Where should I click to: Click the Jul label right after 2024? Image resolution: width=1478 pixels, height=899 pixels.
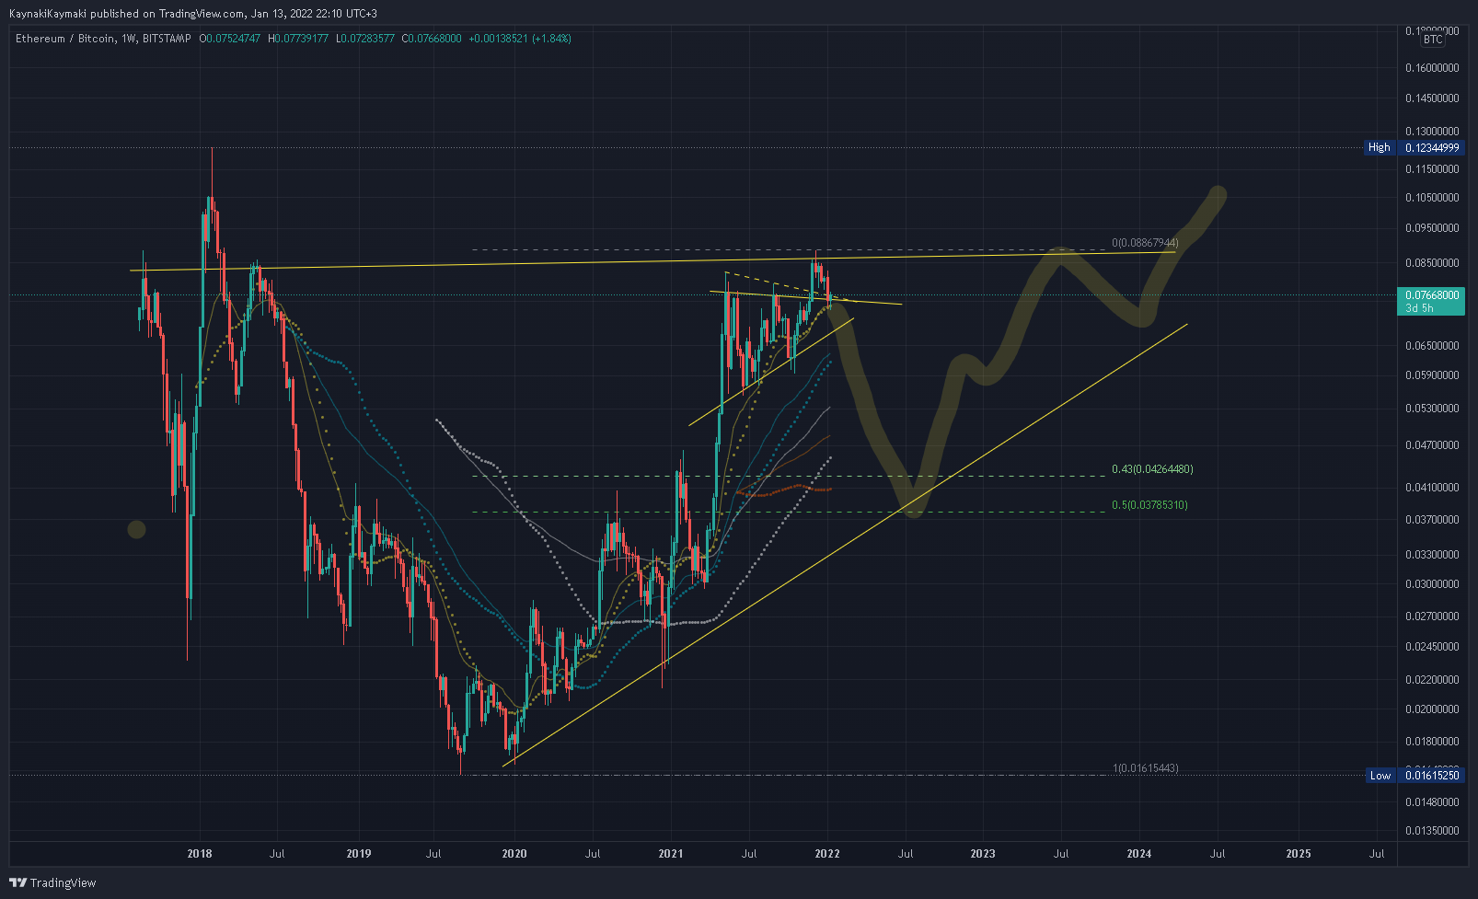point(1218,854)
